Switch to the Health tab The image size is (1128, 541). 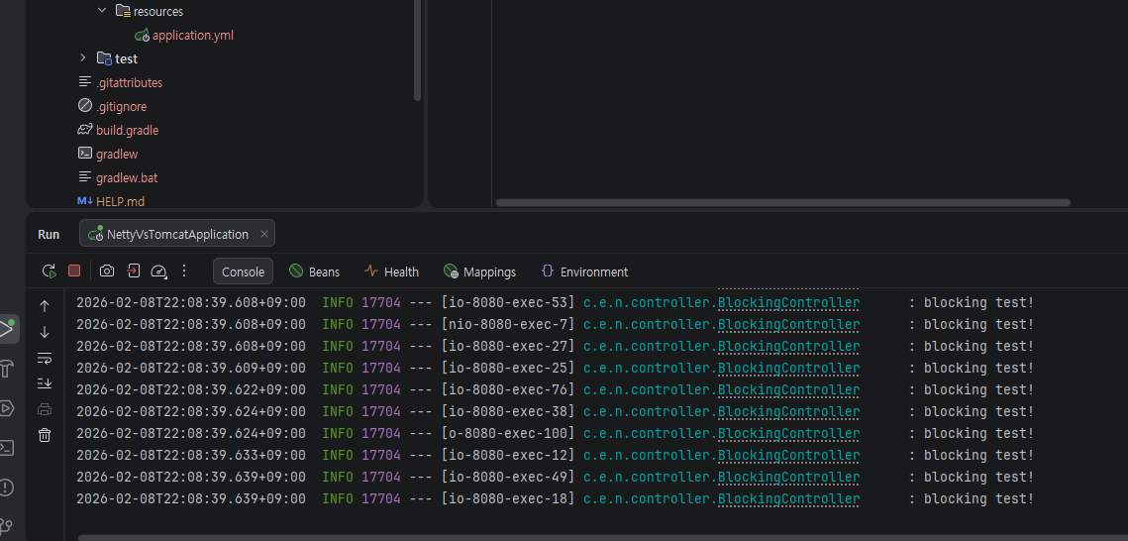point(391,271)
